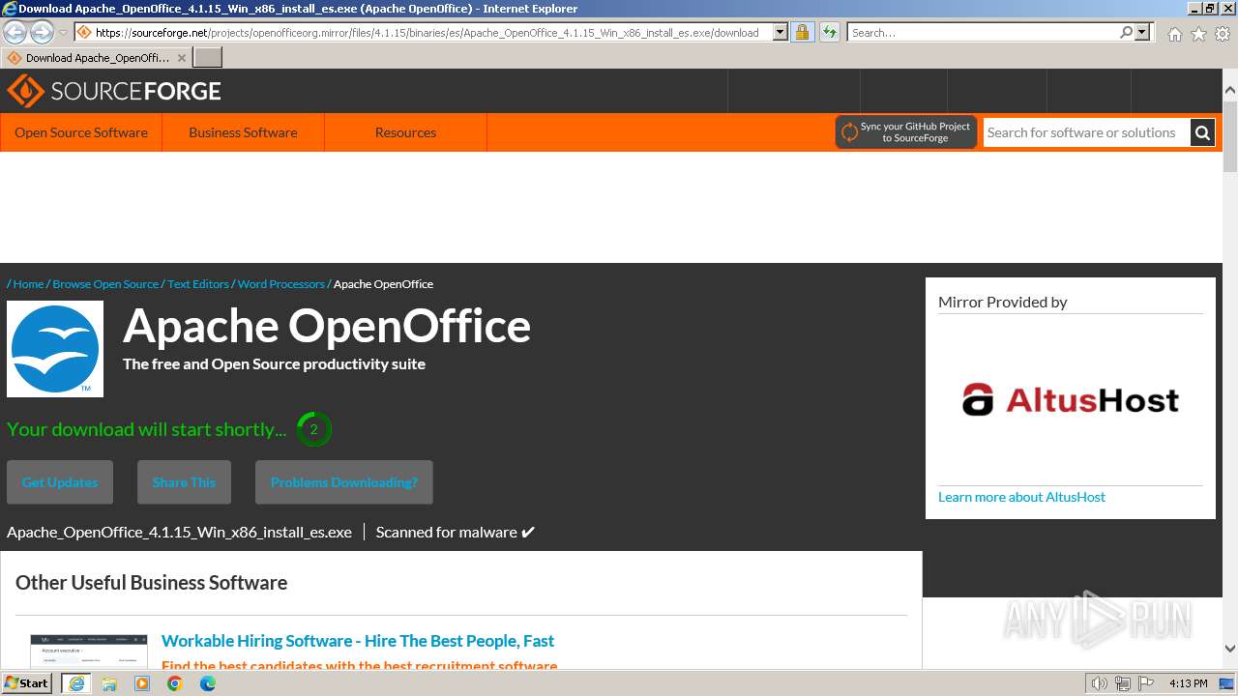Click the Text Editors breadcrumb
The width and height of the screenshot is (1238, 696).
[x=198, y=284]
